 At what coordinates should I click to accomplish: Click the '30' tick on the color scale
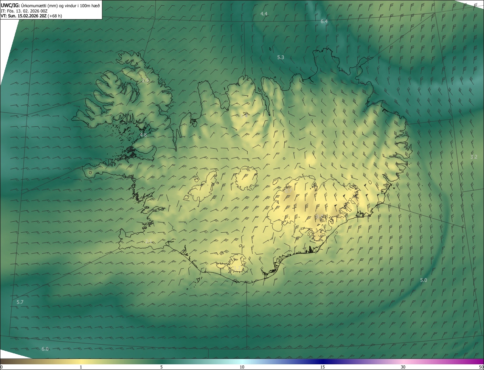coord(403,367)
